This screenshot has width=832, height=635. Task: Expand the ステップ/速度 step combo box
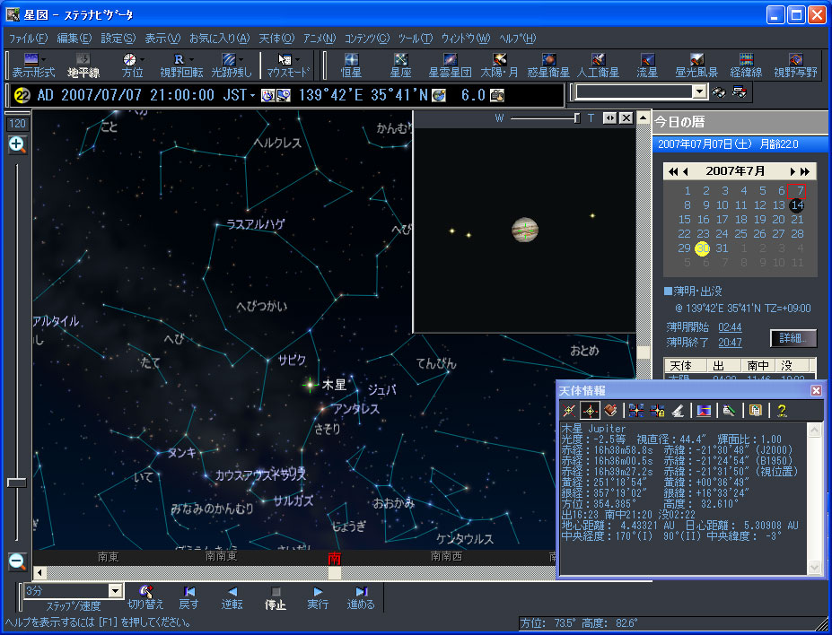coord(114,591)
